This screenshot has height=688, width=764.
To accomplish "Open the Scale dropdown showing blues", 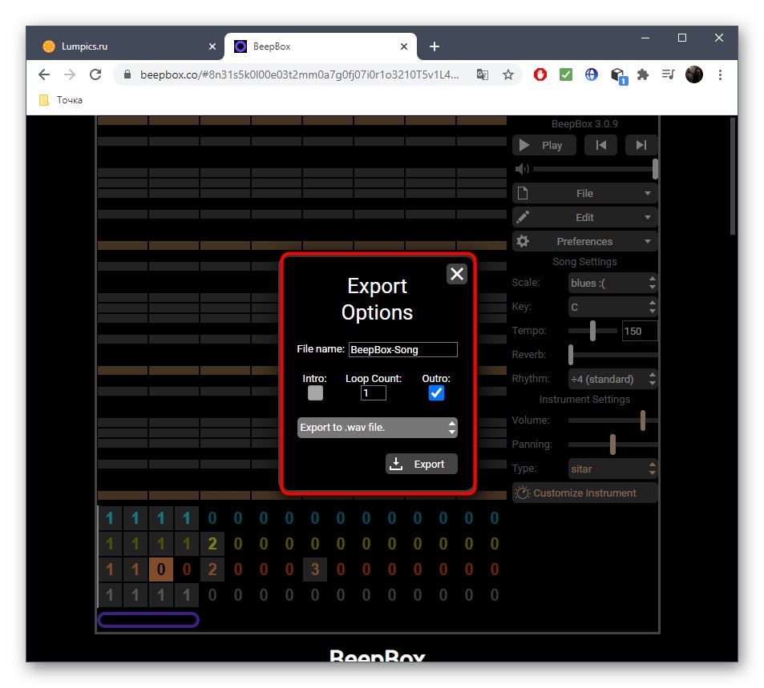I will pyautogui.click(x=613, y=283).
